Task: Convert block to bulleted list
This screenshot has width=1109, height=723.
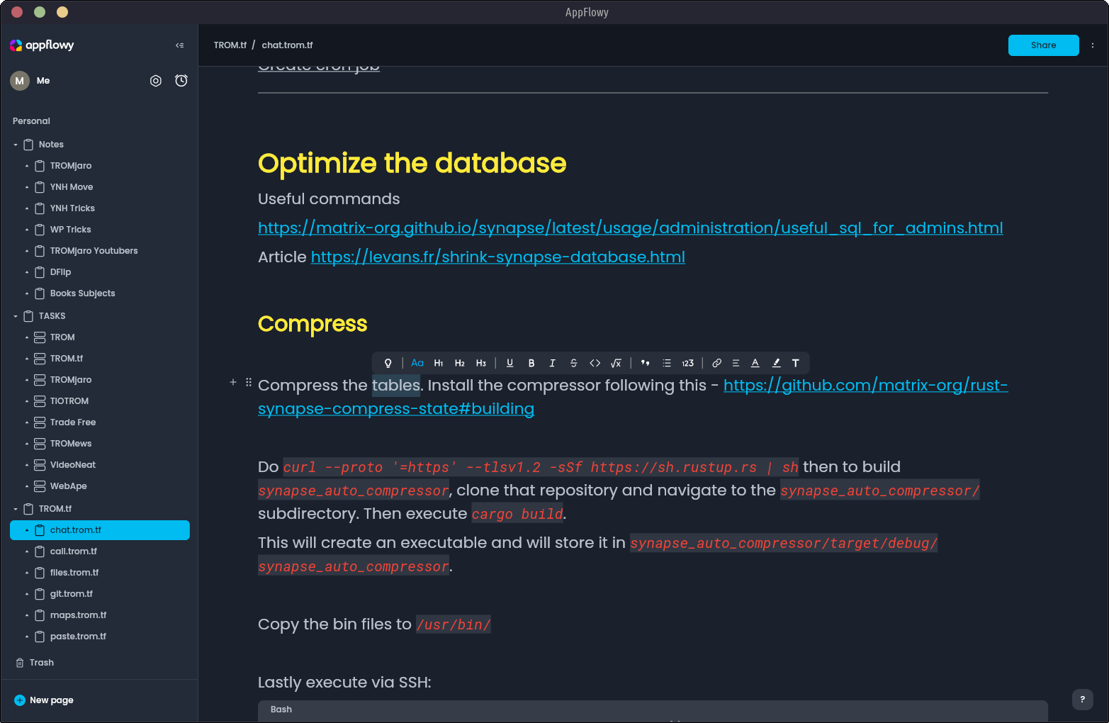Action: tap(666, 363)
